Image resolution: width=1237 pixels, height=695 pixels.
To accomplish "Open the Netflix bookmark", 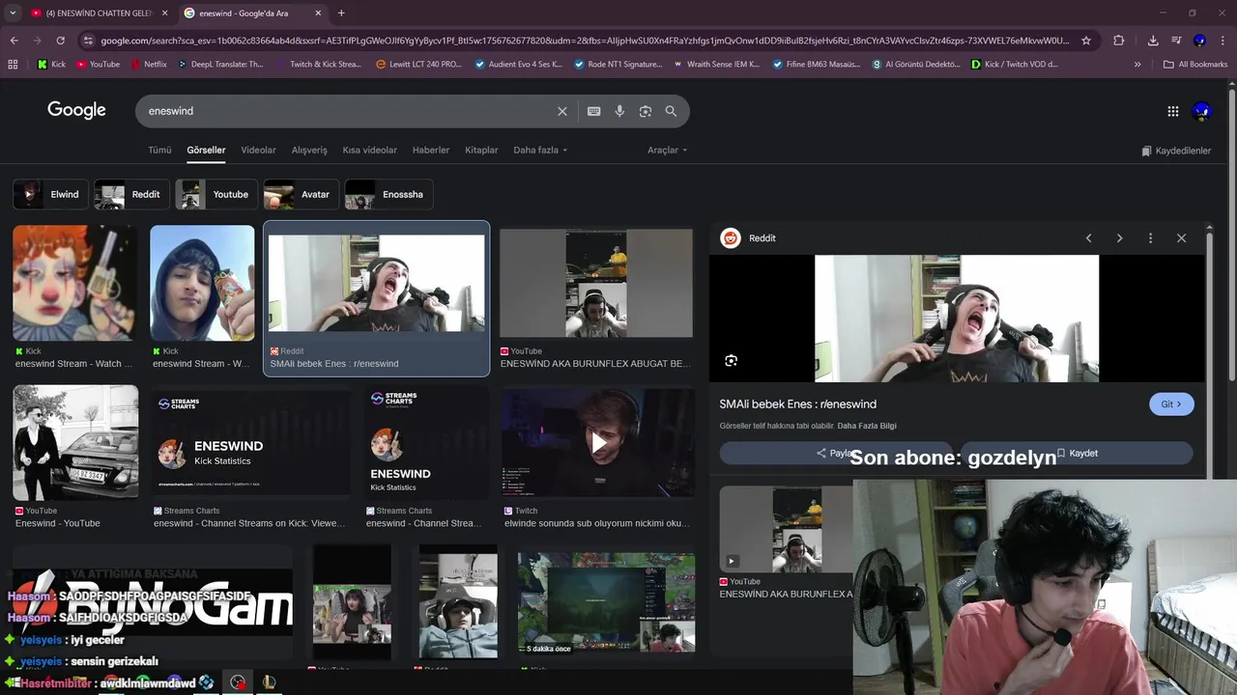I will point(148,65).
